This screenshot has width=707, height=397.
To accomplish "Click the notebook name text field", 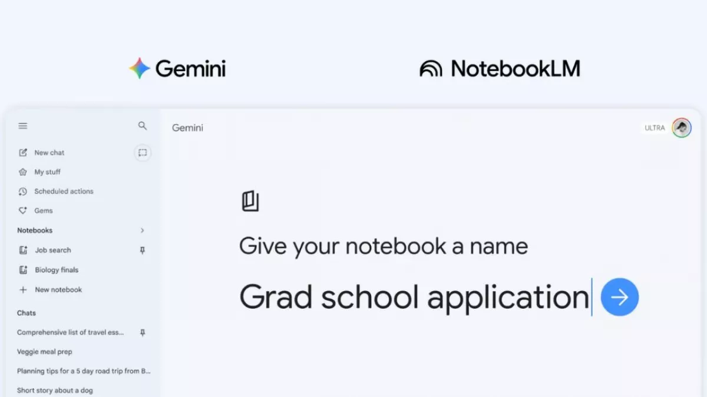I will tap(414, 297).
